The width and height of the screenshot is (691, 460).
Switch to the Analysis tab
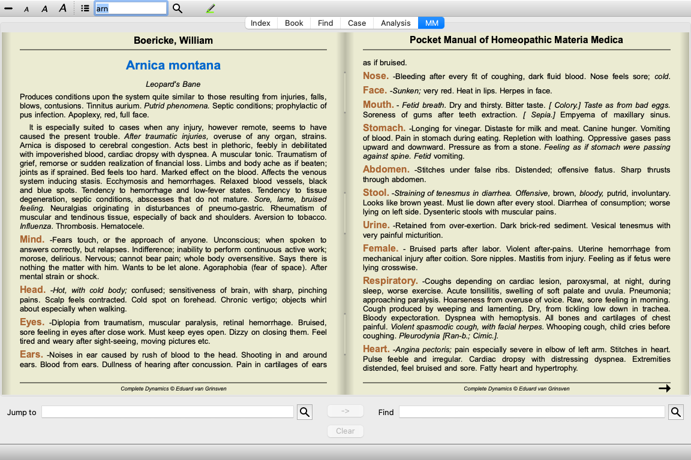[396, 23]
